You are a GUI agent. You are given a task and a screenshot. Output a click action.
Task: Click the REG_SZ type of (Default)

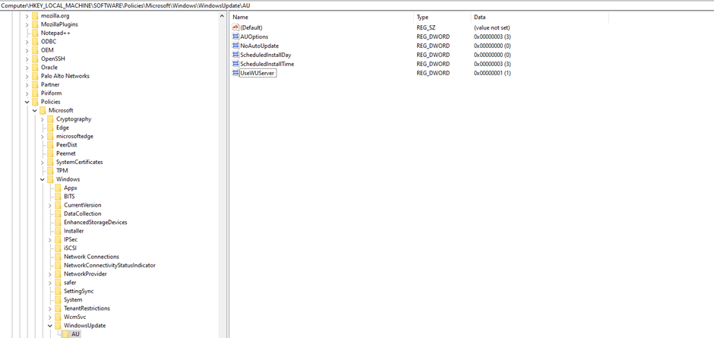click(426, 27)
